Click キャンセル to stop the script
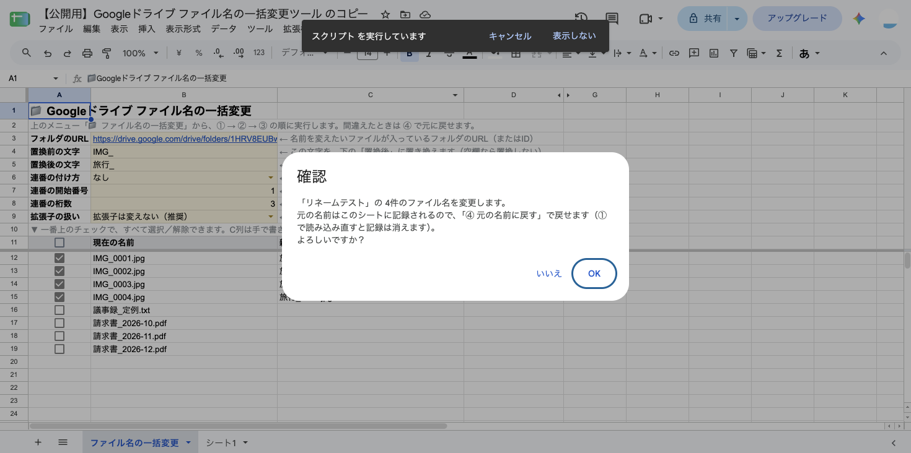 coord(510,36)
